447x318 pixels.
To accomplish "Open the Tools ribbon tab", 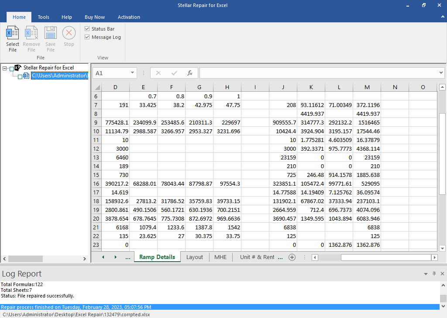I will (x=43, y=17).
